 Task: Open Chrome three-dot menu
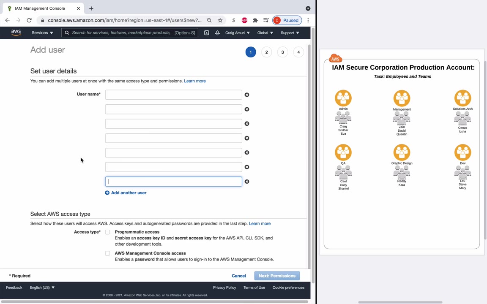[308, 20]
